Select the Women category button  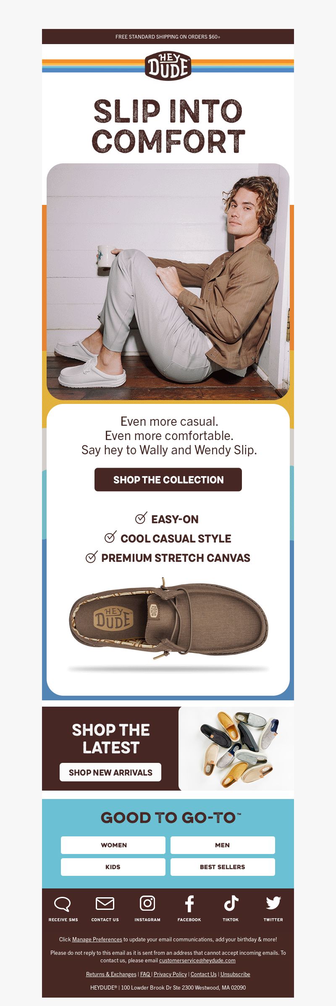[x=113, y=845]
